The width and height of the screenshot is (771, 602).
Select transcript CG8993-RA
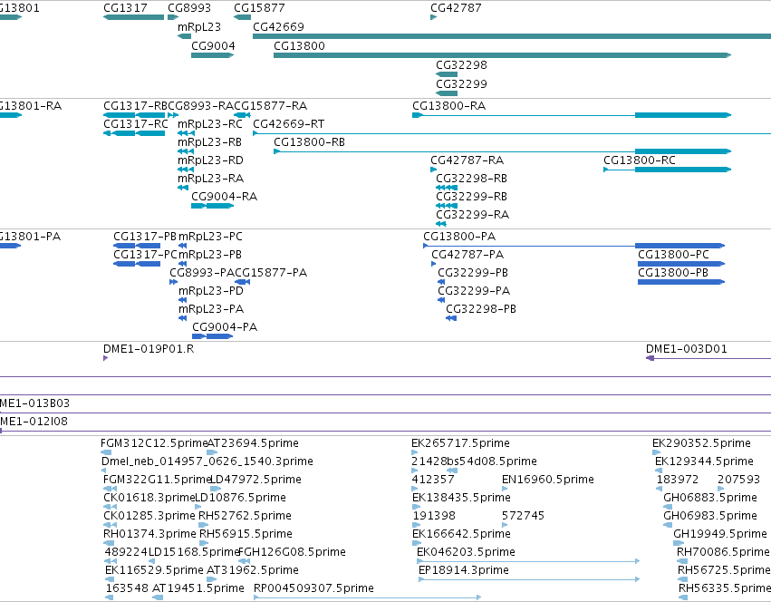tap(200, 106)
